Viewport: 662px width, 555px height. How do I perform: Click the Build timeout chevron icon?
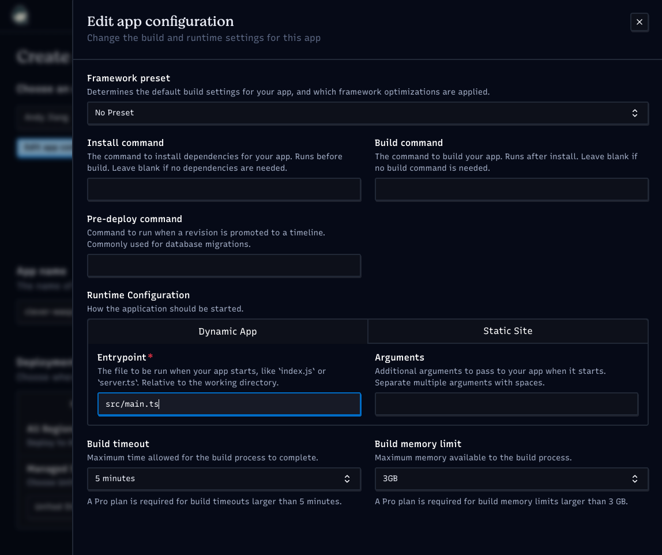[x=347, y=479]
